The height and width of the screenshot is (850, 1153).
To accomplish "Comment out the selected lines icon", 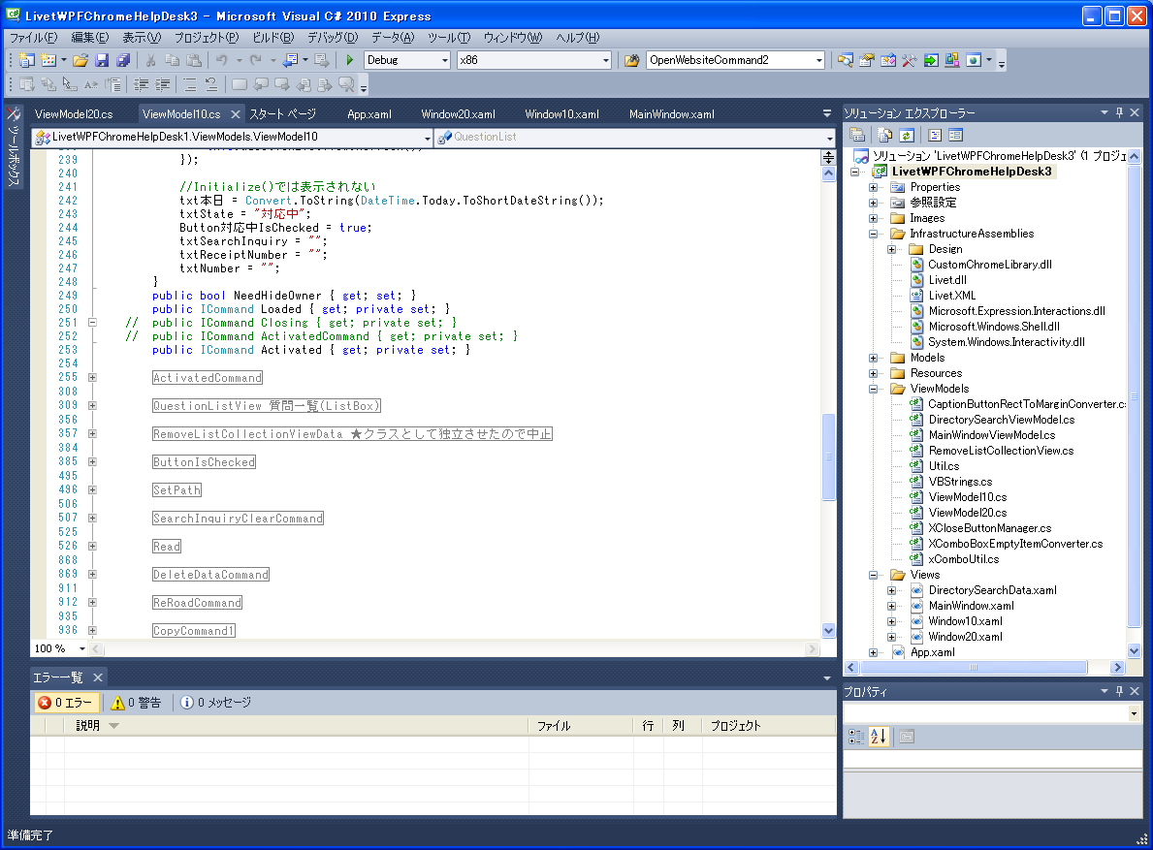I will click(190, 84).
